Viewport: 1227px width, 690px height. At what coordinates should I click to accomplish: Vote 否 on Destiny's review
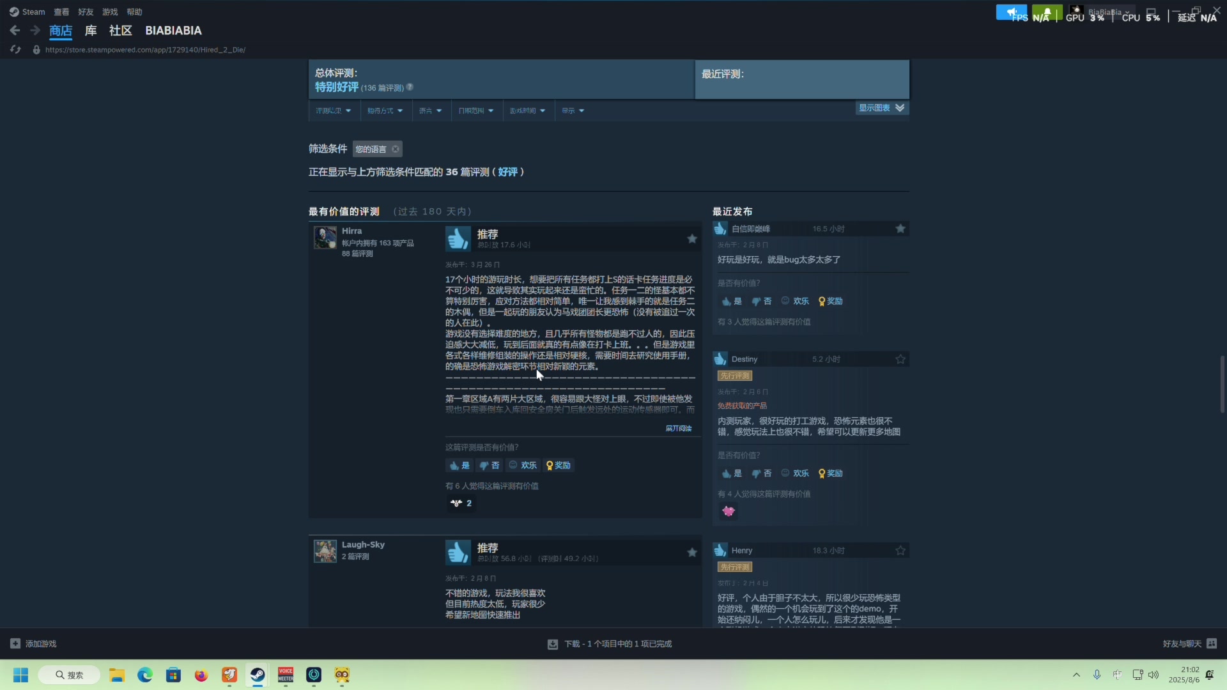pos(762,473)
